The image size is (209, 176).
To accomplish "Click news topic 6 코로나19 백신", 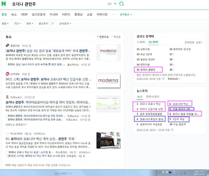I will pyautogui.click(x=179, y=104).
